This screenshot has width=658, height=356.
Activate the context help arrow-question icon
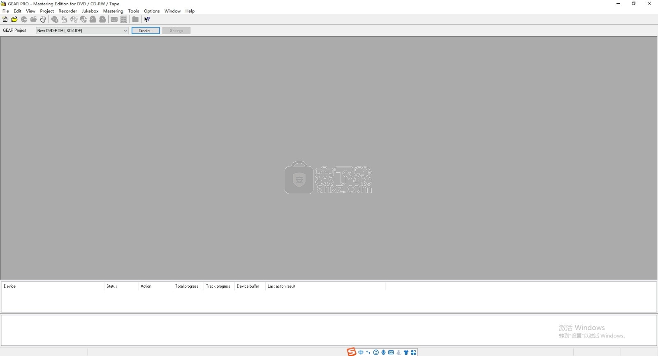pos(147,19)
